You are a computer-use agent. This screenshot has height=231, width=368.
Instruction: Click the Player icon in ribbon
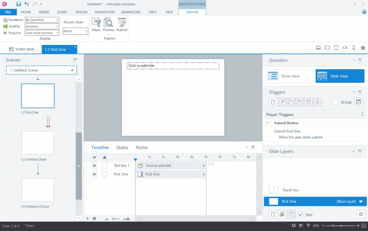click(x=96, y=25)
